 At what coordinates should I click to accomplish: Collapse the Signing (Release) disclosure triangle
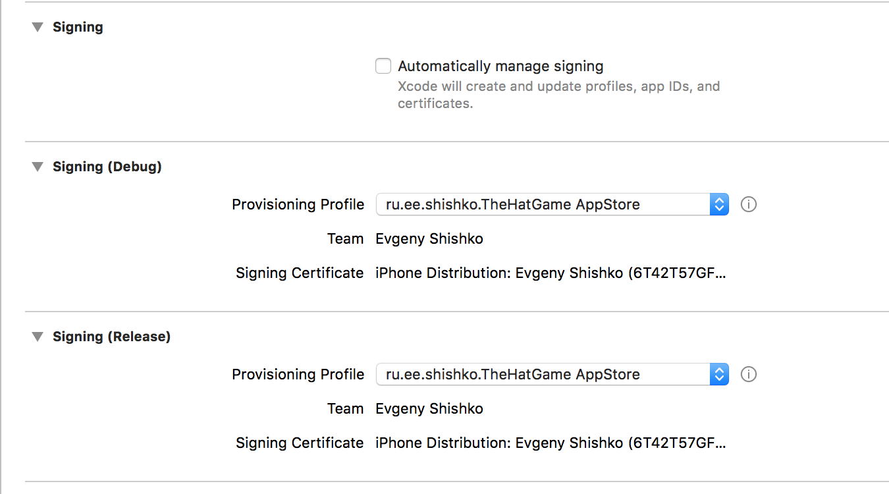point(38,337)
